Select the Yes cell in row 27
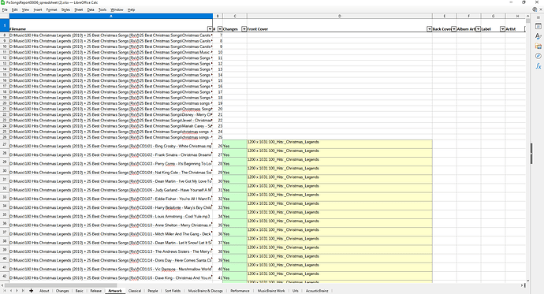Image resolution: width=544 pixels, height=294 pixels. coord(235,144)
